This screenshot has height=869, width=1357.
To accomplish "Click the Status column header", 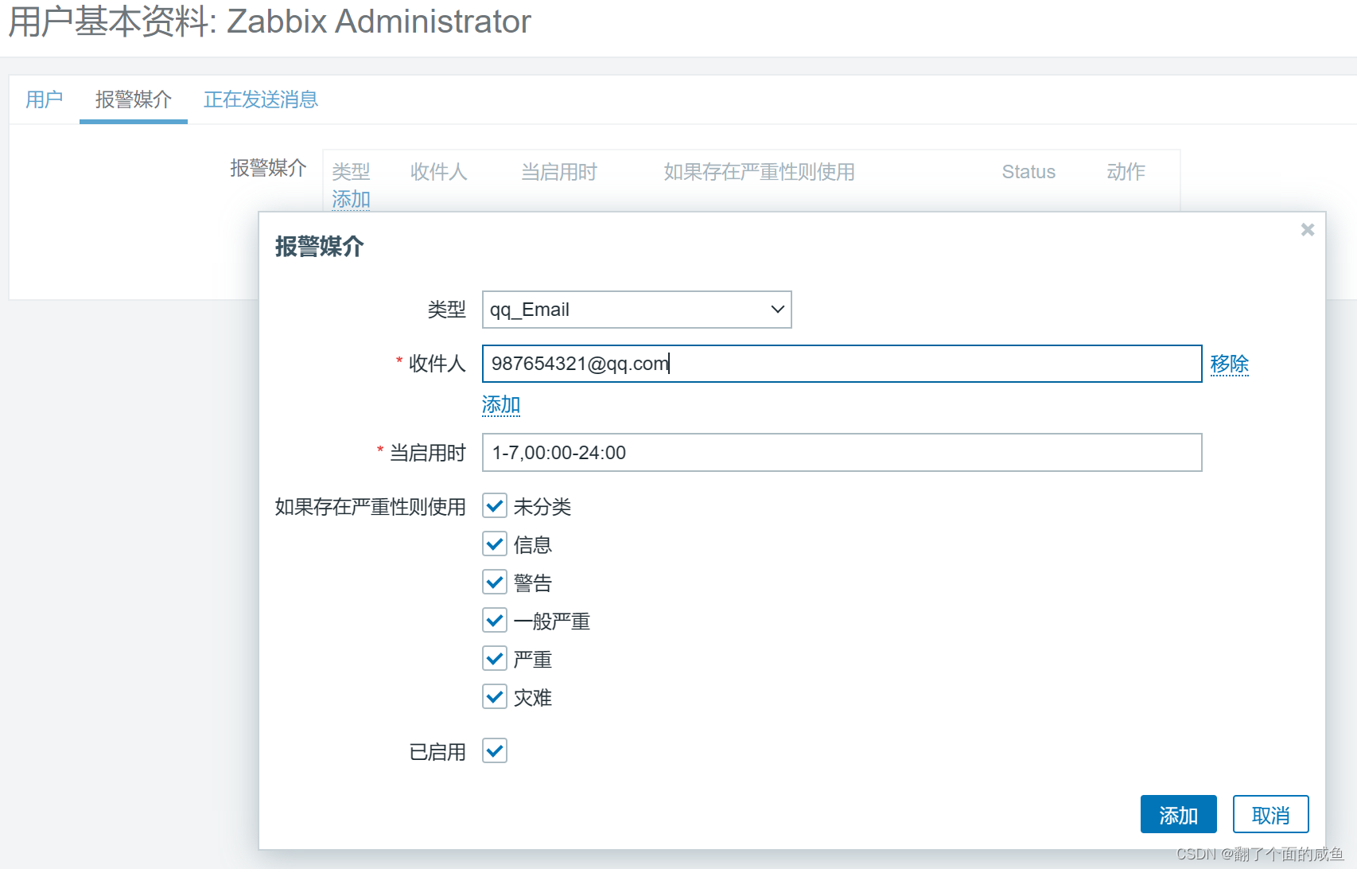I will (1028, 172).
